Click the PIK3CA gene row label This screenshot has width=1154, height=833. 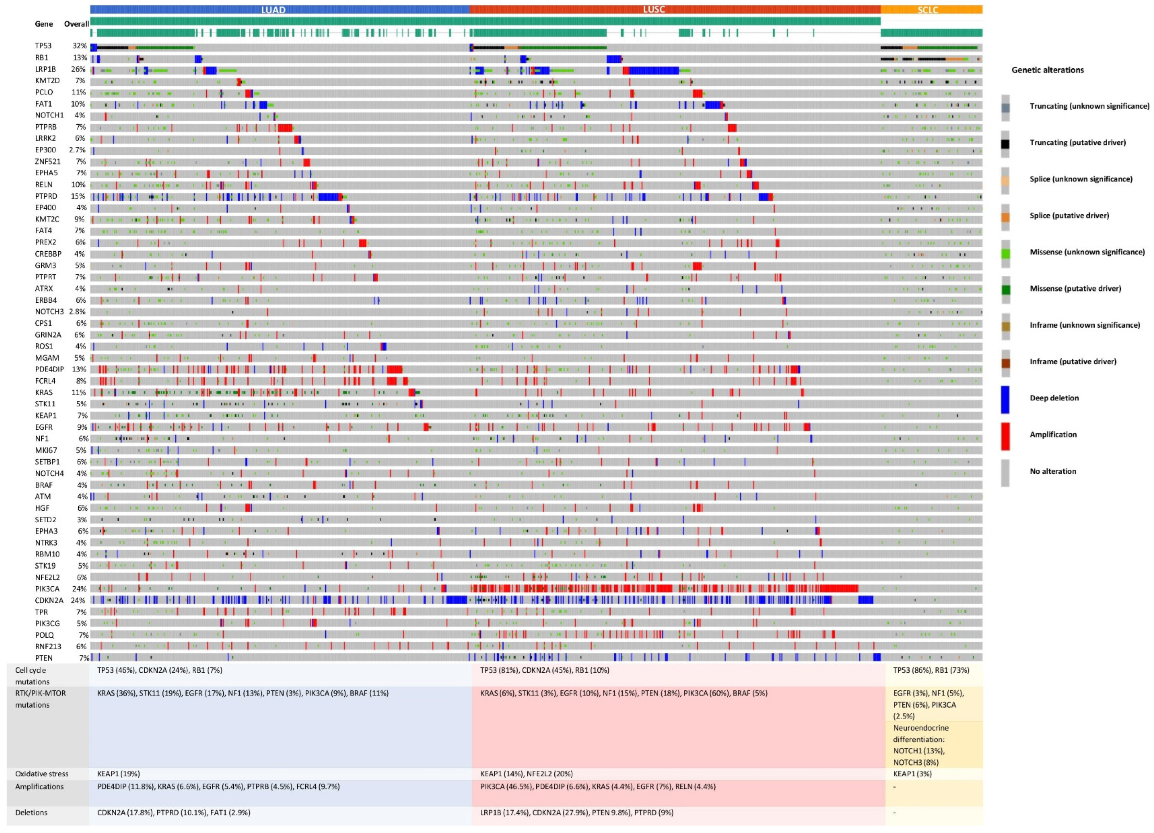[x=47, y=589]
